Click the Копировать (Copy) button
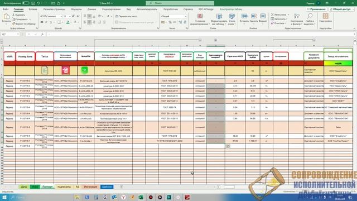This screenshot has width=357, height=201. click(20, 19)
